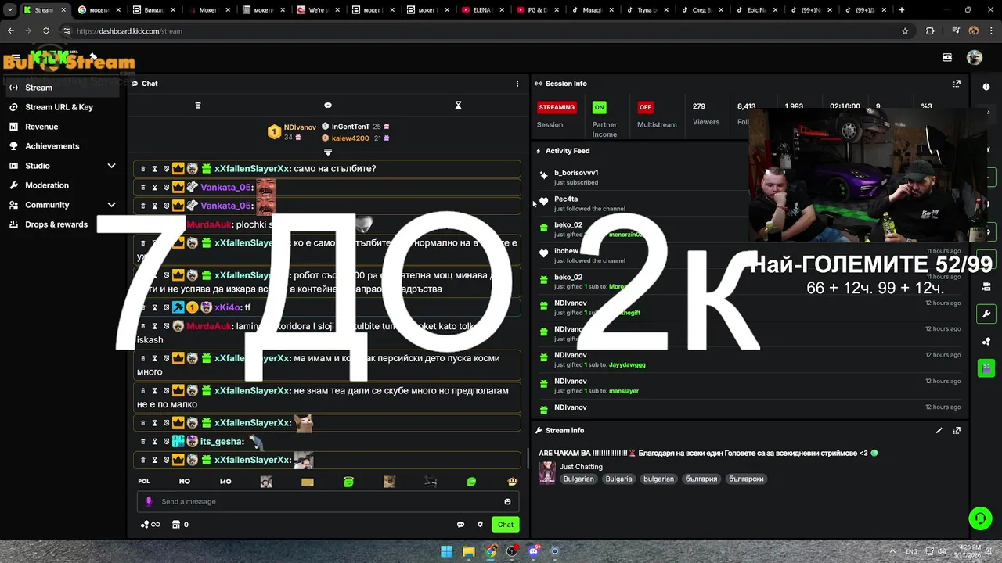Click the info icon in right rail
The width and height of the screenshot is (1002, 563).
coord(986,87)
